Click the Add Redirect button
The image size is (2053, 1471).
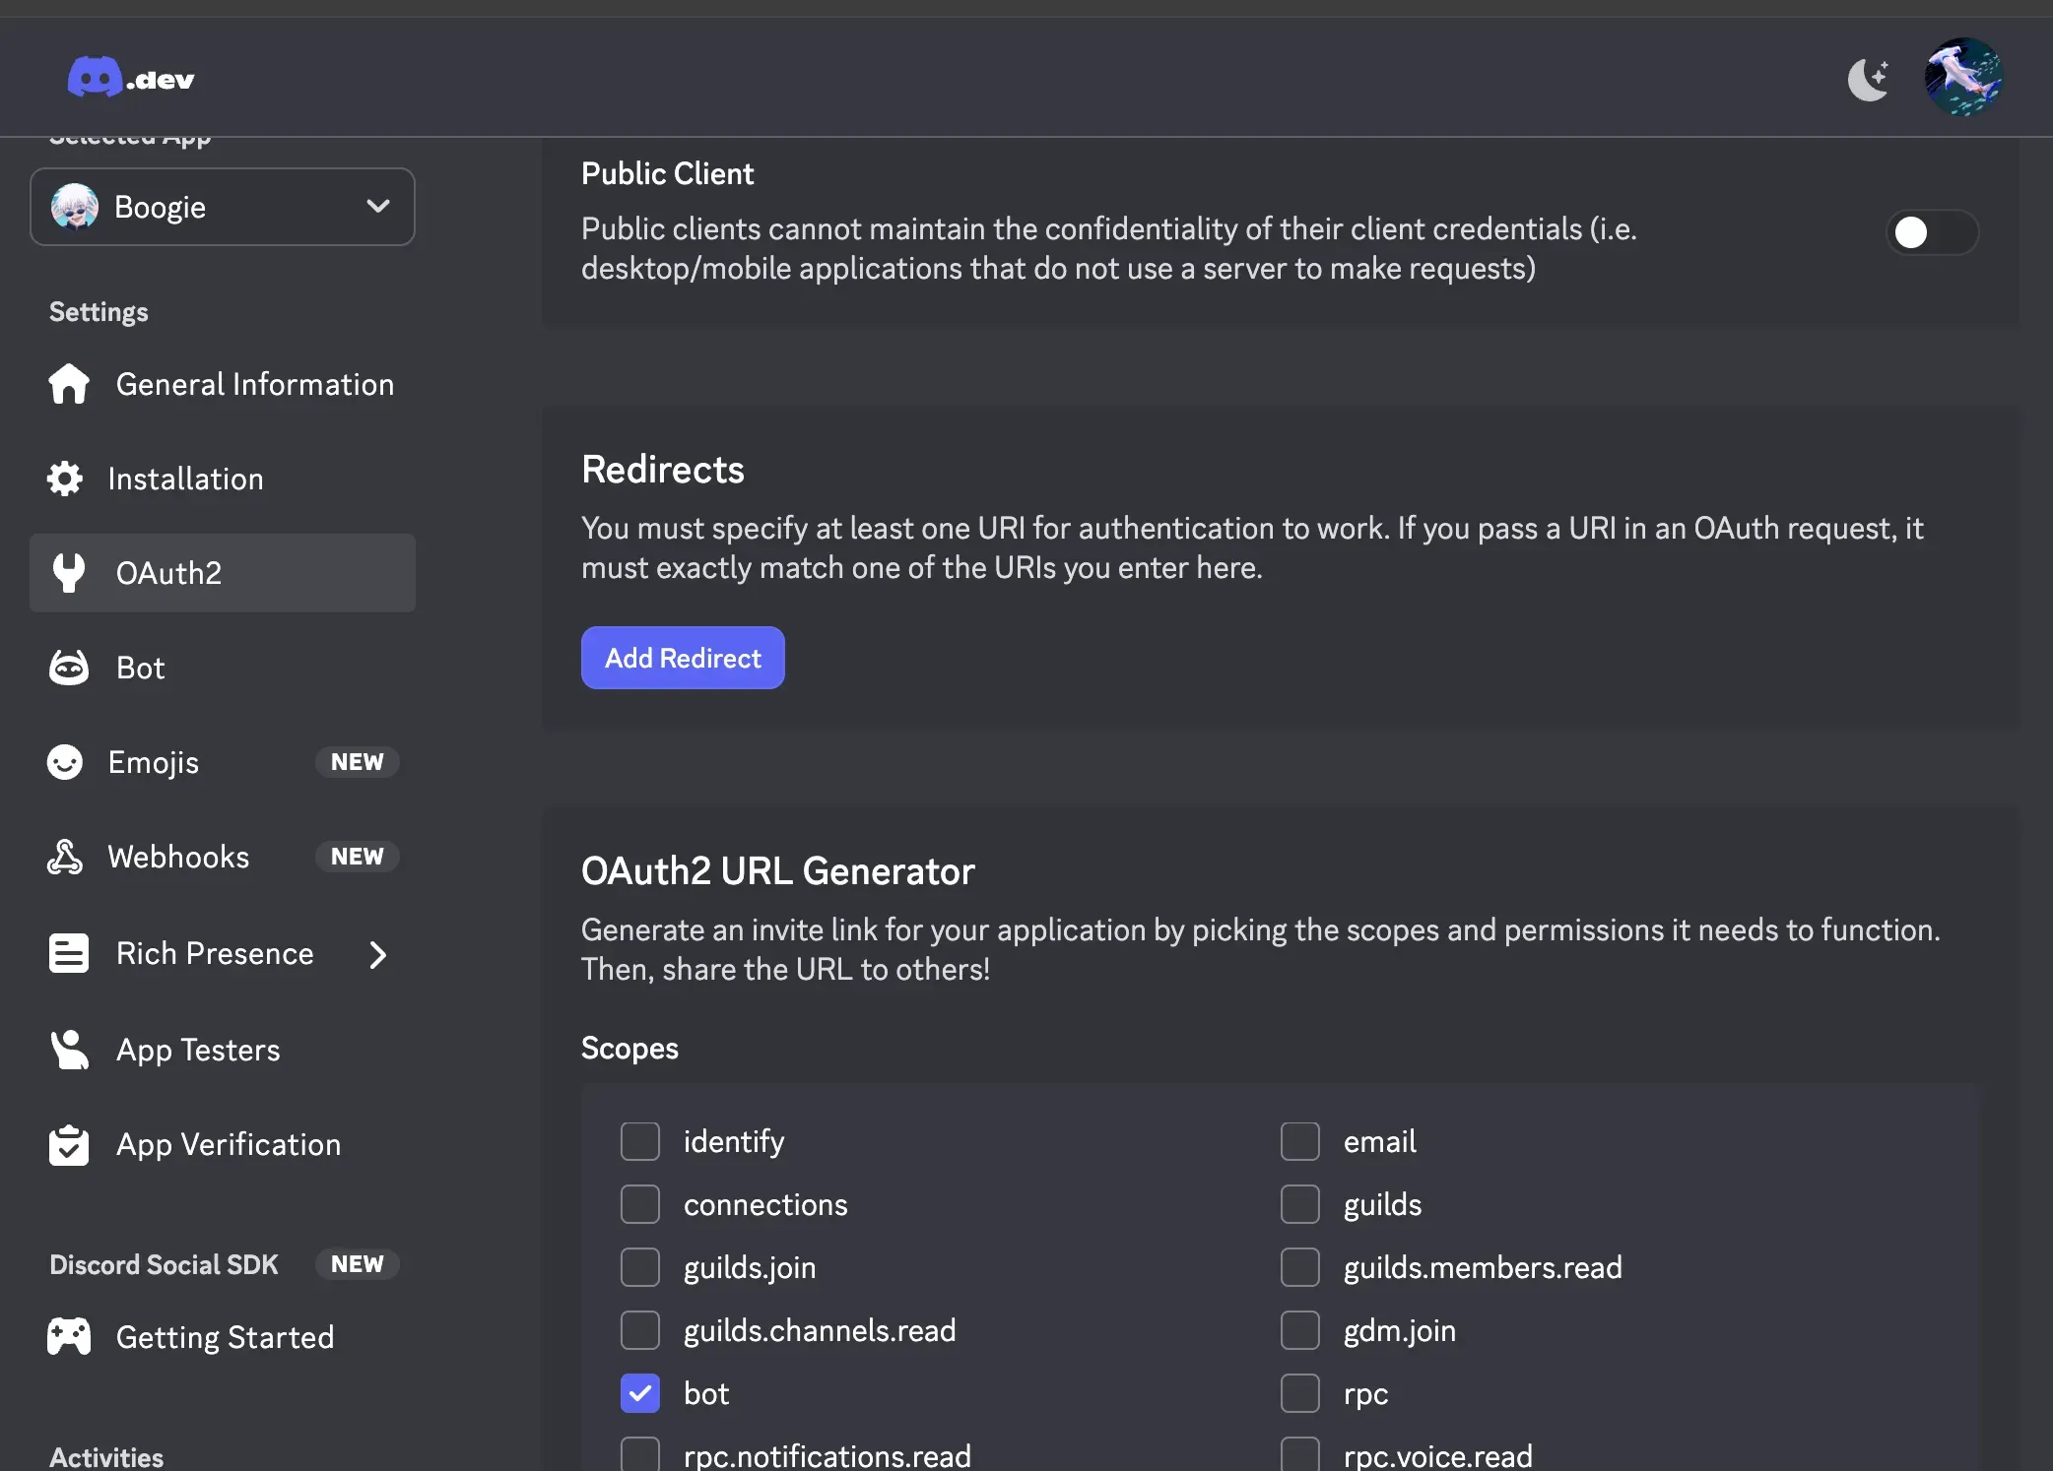click(683, 658)
